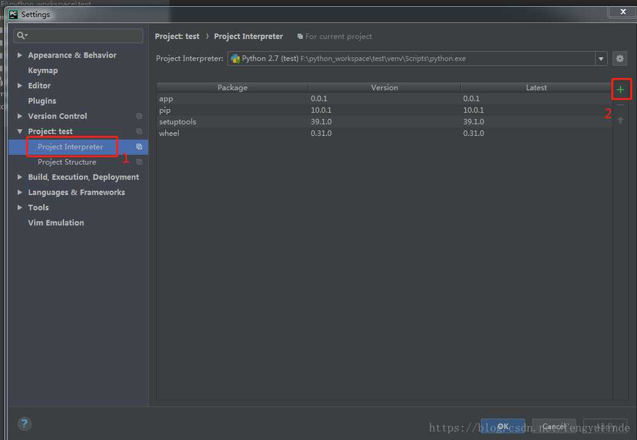
Task: Select Project Interpreter tree item
Action: [78, 147]
